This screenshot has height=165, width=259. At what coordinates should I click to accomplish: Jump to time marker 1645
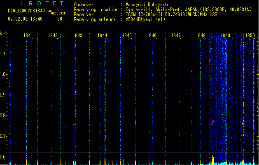coord(127,35)
